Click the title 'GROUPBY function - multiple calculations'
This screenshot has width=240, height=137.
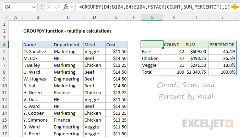coord(67,31)
